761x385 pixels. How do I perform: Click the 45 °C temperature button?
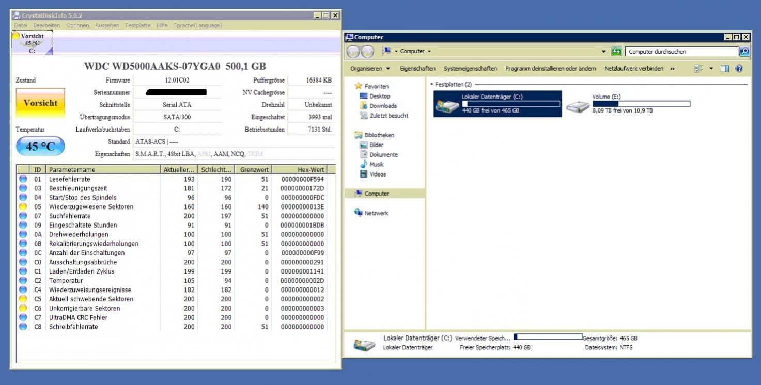(40, 146)
